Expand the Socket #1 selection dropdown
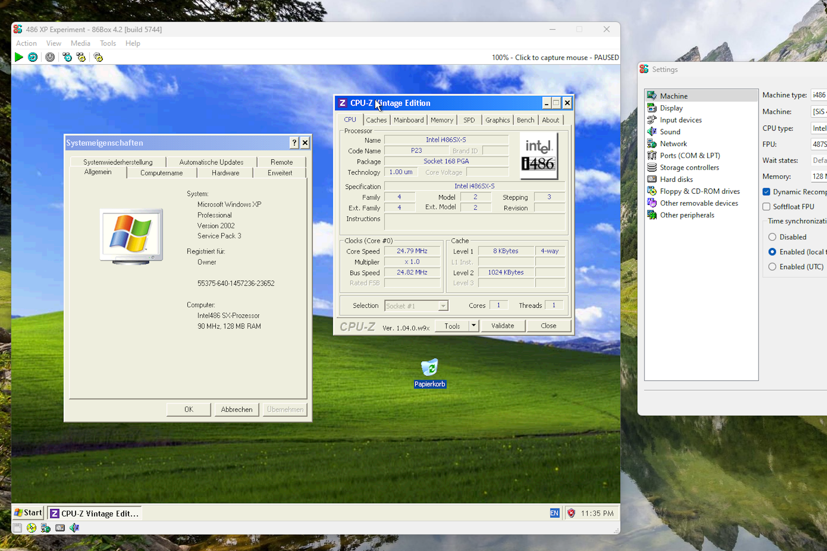827x551 pixels. [x=443, y=305]
